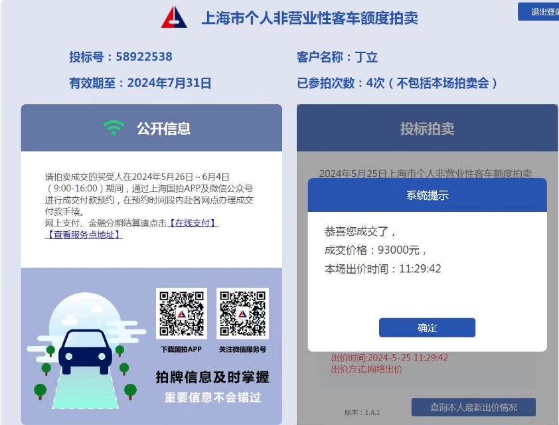Click the red-blue auction logo icon
This screenshot has width=559, height=425.
(174, 17)
